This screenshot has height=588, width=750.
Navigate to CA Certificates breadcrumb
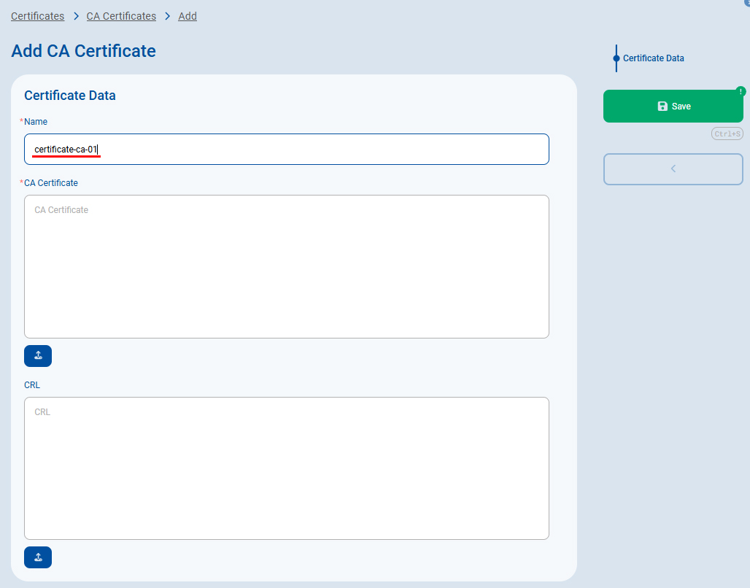(121, 16)
